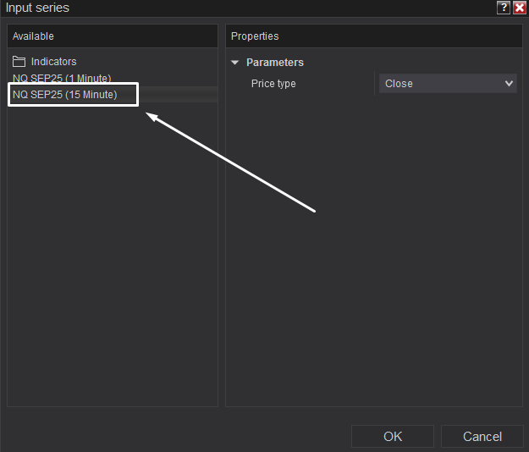Open the Price type dropdown arrow
This screenshot has width=529, height=452.
pyautogui.click(x=509, y=83)
